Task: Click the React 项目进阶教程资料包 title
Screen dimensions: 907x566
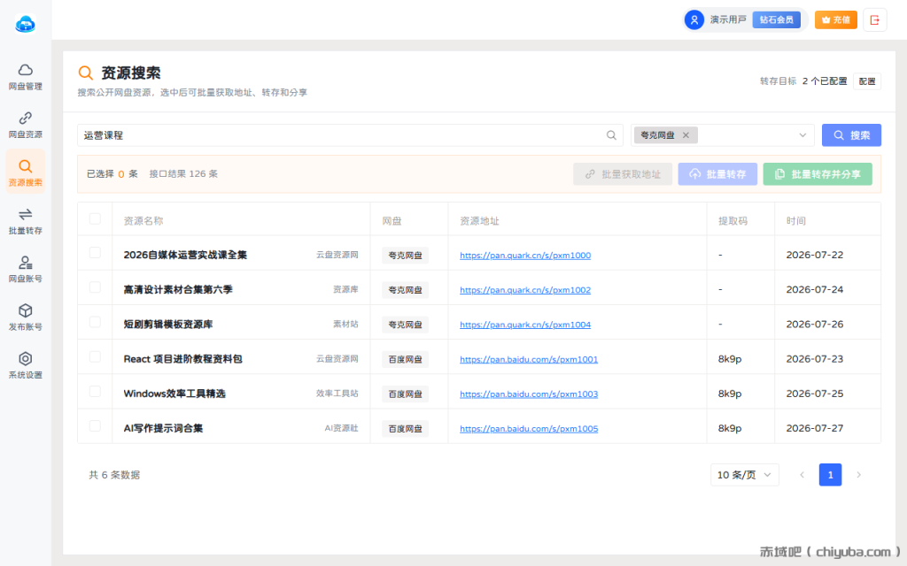Action: click(x=182, y=359)
